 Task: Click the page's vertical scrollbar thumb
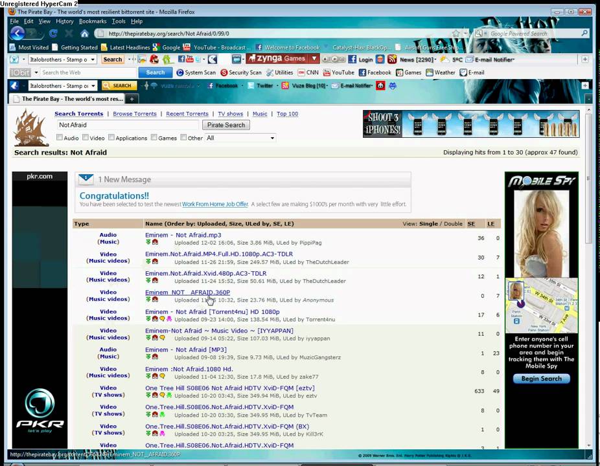point(588,178)
